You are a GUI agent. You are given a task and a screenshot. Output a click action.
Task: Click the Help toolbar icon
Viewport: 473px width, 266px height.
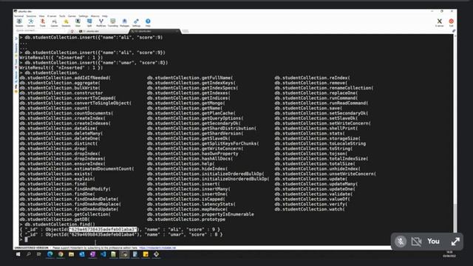pos(148,23)
